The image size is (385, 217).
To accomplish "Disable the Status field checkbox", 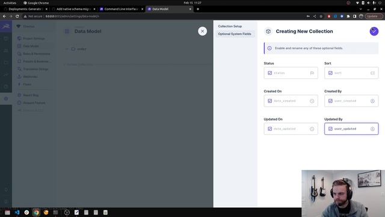I will click(x=270, y=73).
